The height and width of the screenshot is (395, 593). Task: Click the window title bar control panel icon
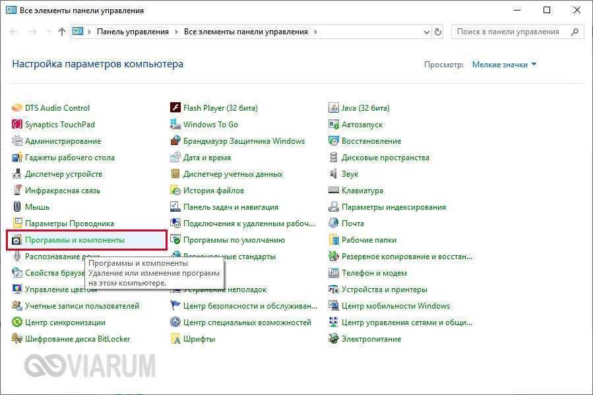click(11, 10)
